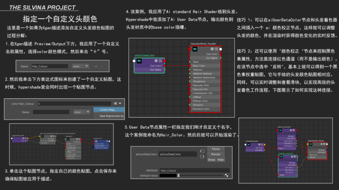Select the blue lambert11SG shading group node
This screenshot has height=190, width=339.
[101, 145]
